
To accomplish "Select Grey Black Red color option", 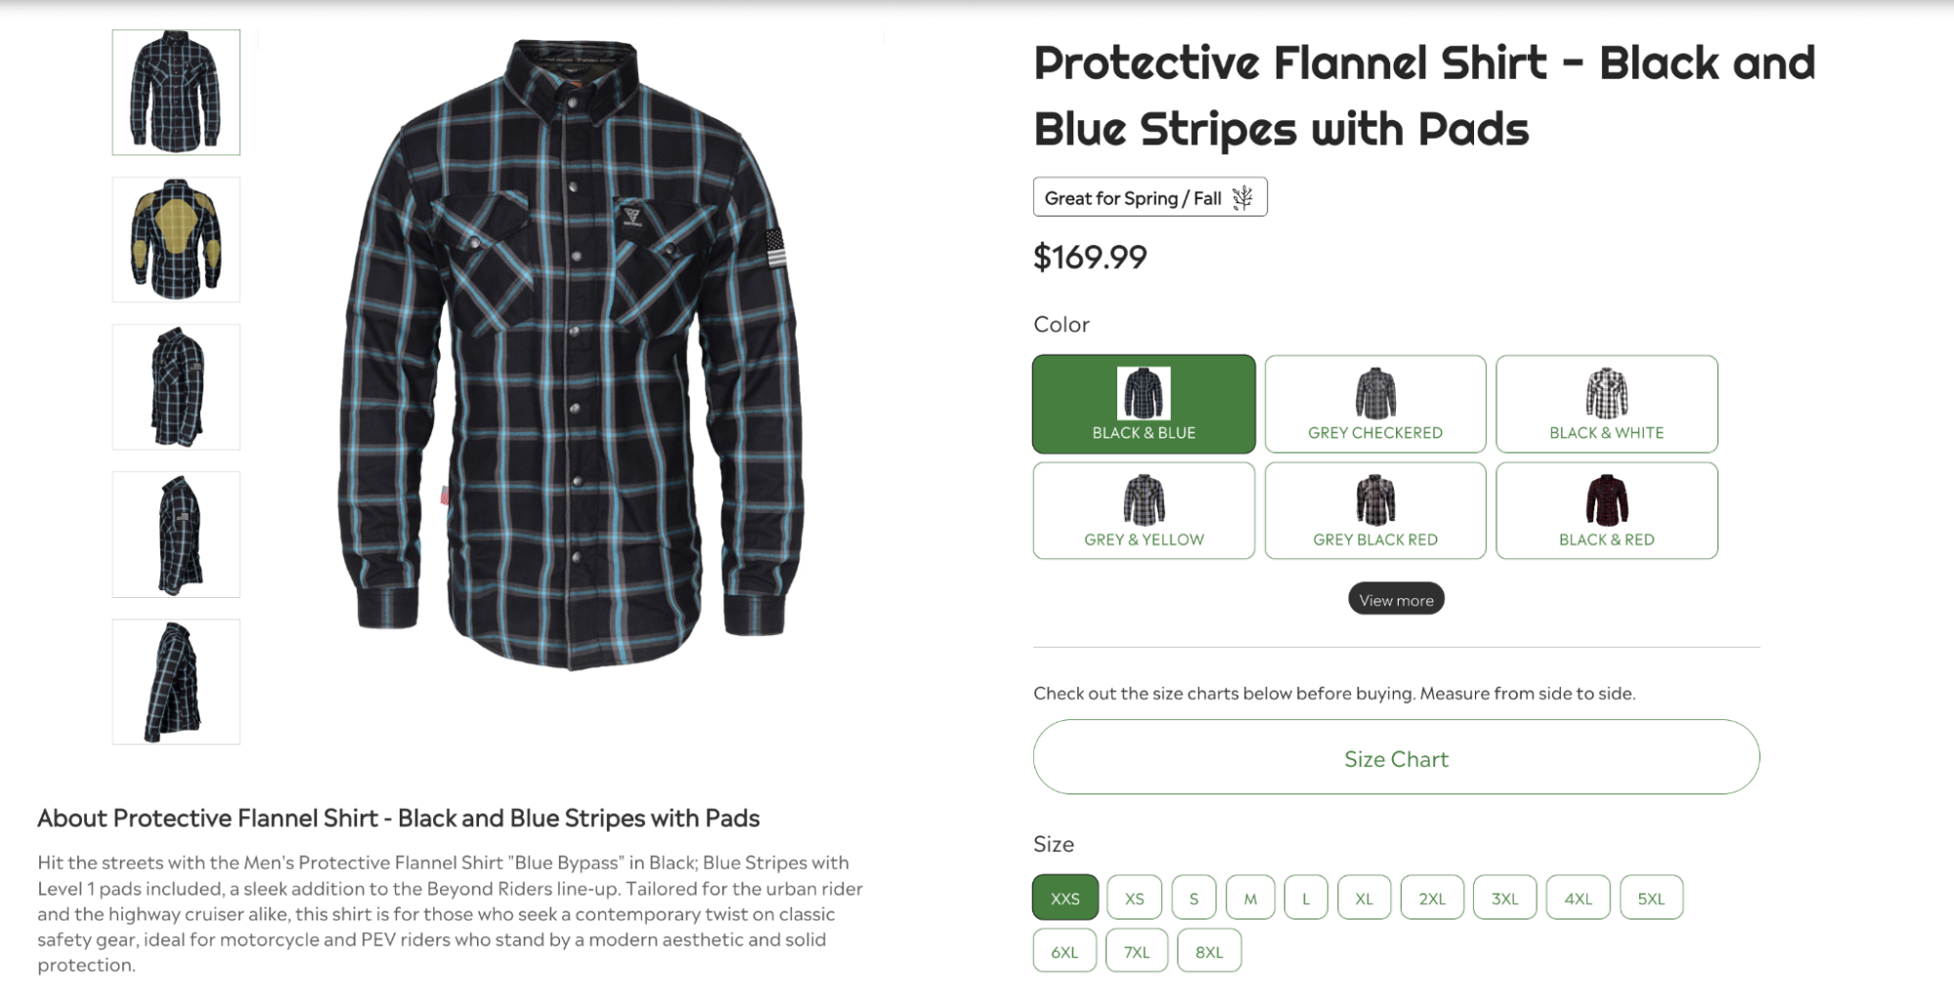I will coord(1375,510).
